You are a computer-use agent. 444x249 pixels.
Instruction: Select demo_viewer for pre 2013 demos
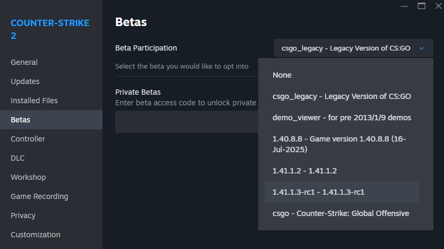[x=342, y=118]
